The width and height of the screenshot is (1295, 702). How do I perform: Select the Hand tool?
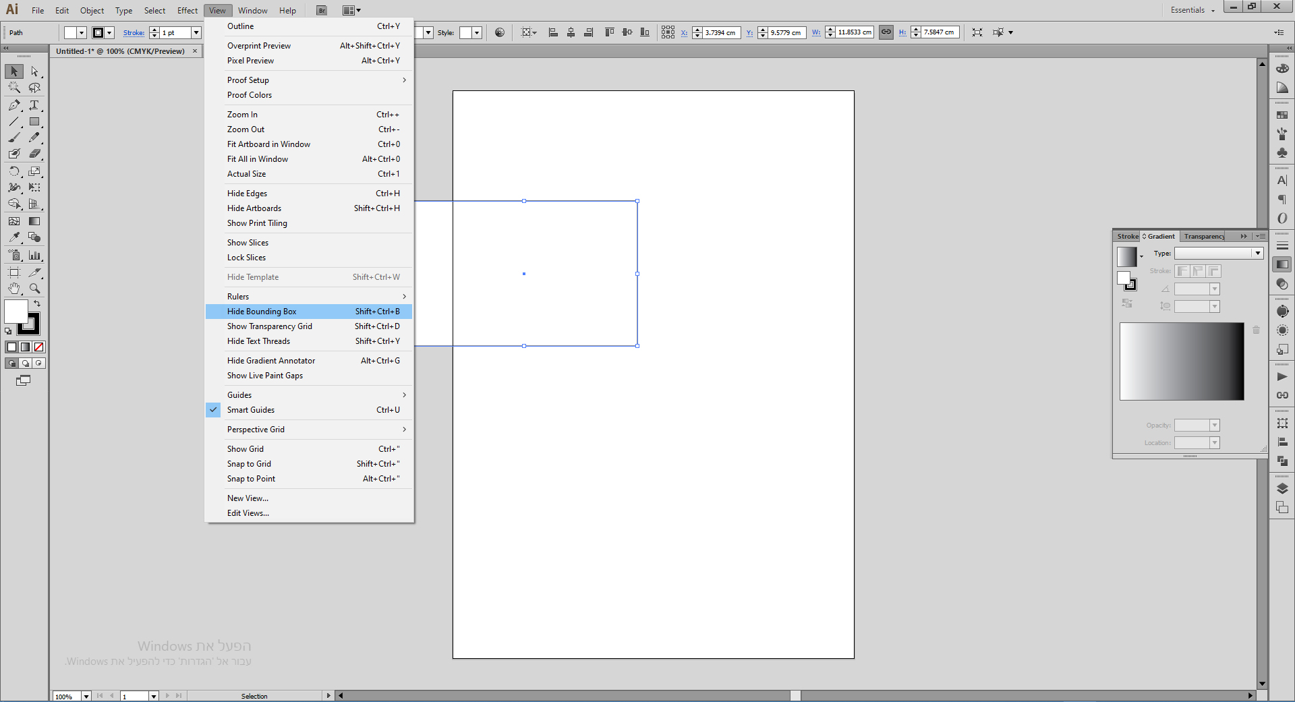14,289
